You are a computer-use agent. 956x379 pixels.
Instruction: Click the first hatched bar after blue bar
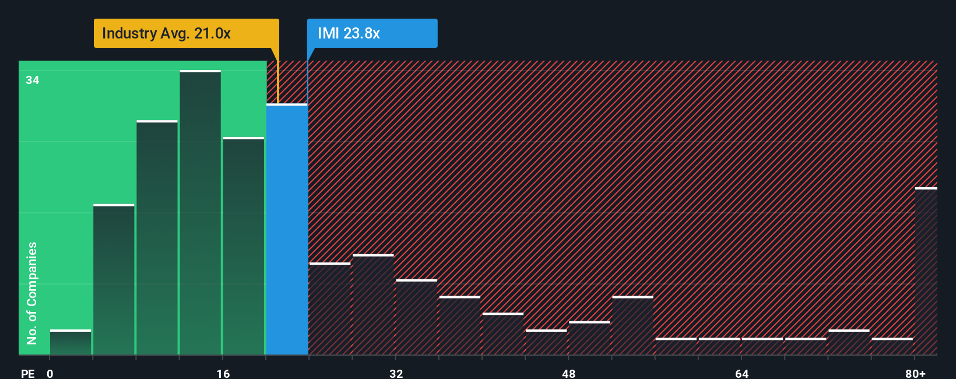click(330, 308)
